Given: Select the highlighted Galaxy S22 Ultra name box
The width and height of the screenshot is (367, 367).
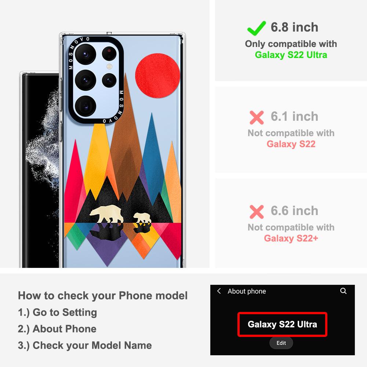Looking at the screenshot, I should (282, 324).
